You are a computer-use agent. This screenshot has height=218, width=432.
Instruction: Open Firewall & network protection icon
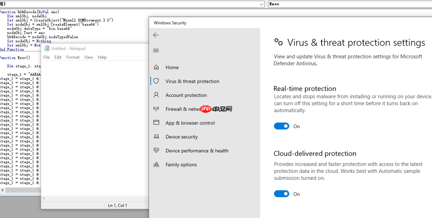156,109
